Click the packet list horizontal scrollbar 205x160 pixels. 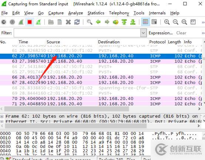[67, 109]
